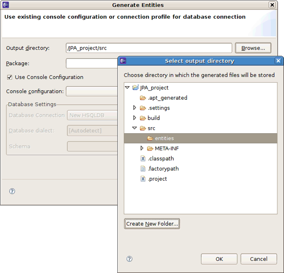Click the .classpath XML file icon
This screenshot has width=284, height=273.
143,159
